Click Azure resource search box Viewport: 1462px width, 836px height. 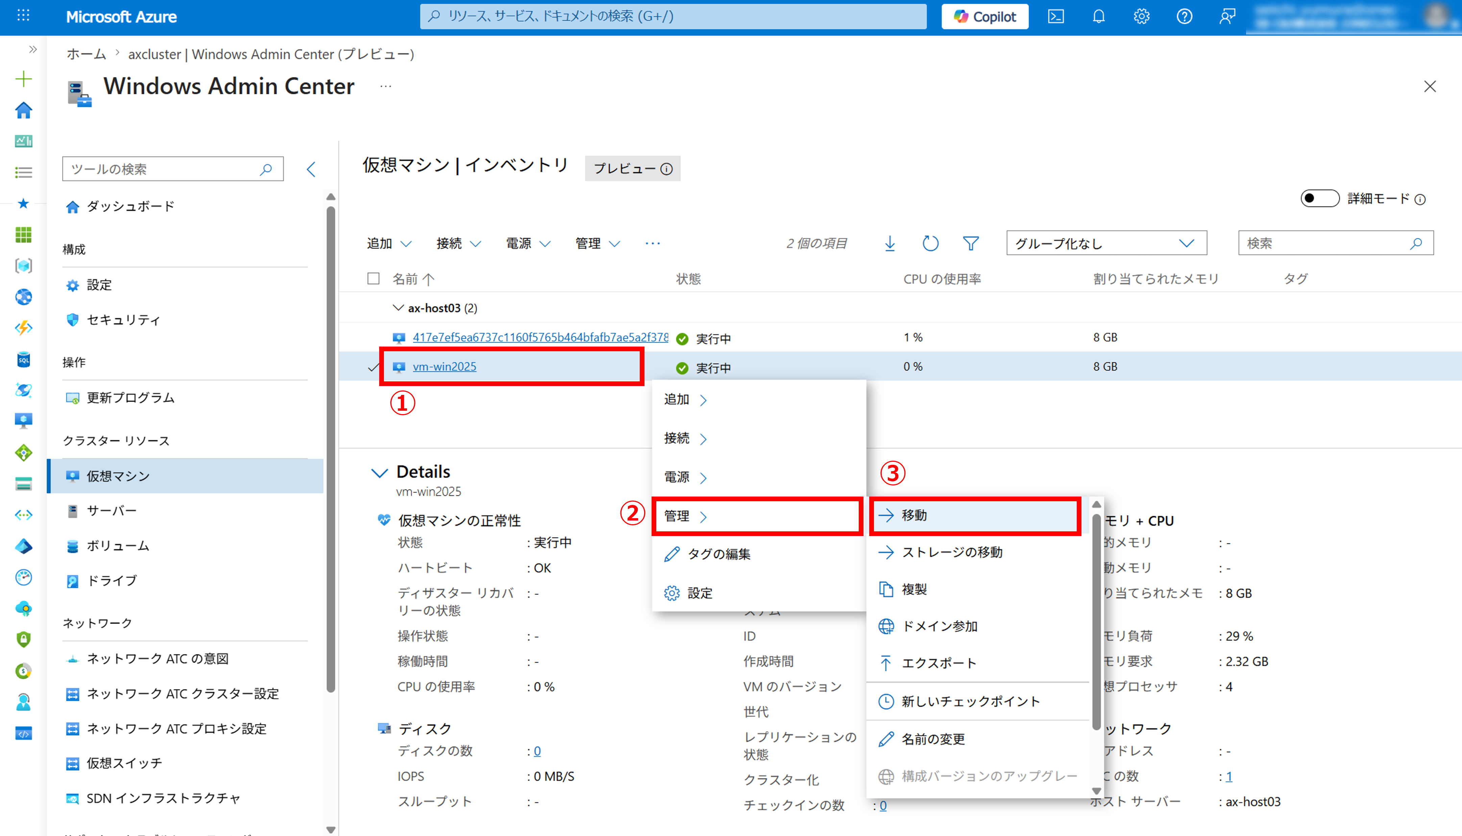pyautogui.click(x=673, y=17)
